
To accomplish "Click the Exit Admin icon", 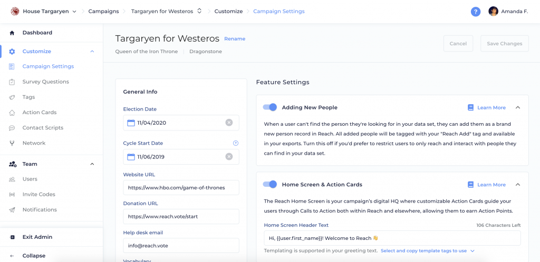I will 12,237.
